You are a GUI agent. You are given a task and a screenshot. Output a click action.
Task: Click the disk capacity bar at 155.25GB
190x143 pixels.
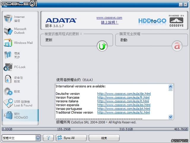64,129
